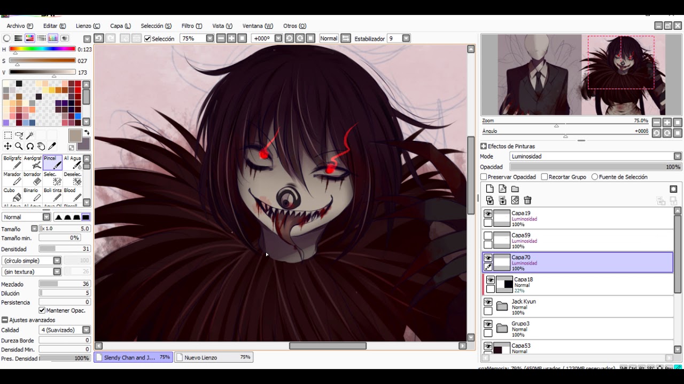The image size is (684, 384).
Task: Select the Selec. selection pen tool
Action: pos(53,179)
